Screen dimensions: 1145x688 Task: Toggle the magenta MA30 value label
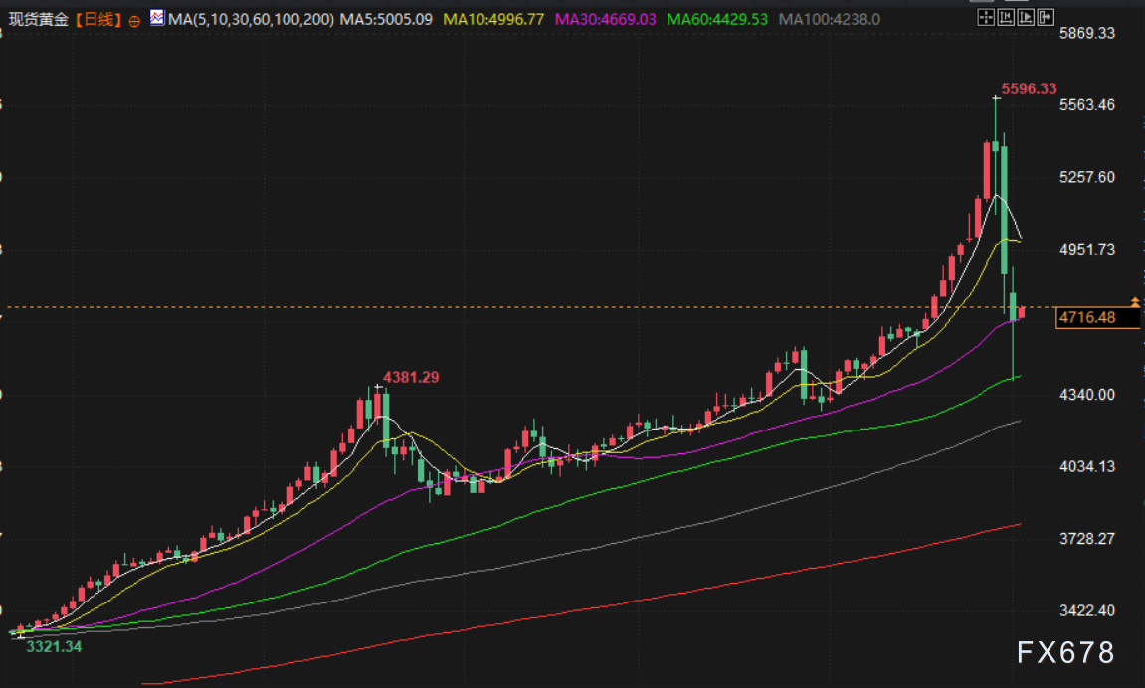[x=605, y=18]
